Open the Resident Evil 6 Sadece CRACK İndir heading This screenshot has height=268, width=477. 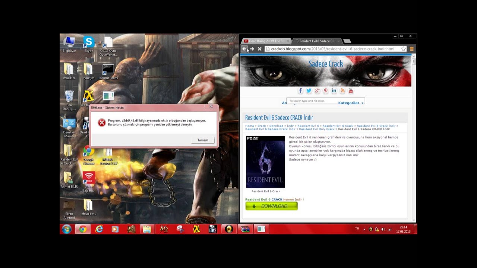pyautogui.click(x=279, y=118)
